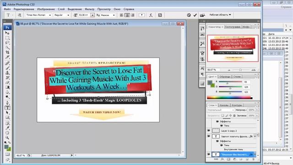Hide the Layer 1 copy 2 layer
Screen dimensions: 293x165
209,131
